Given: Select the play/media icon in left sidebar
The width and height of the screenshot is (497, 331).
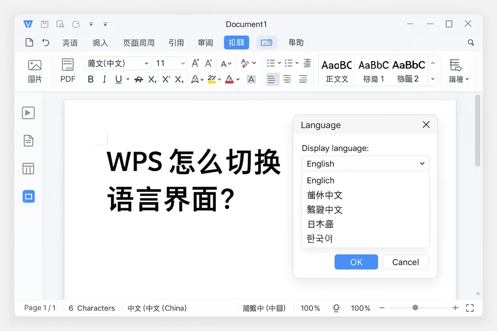Looking at the screenshot, I should [28, 113].
